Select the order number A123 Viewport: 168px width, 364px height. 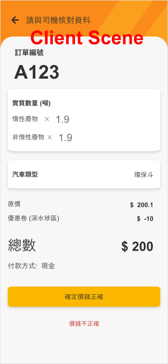(36, 72)
